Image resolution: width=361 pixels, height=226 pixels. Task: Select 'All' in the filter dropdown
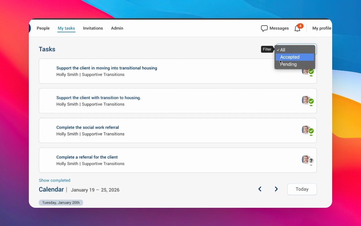tap(295, 50)
